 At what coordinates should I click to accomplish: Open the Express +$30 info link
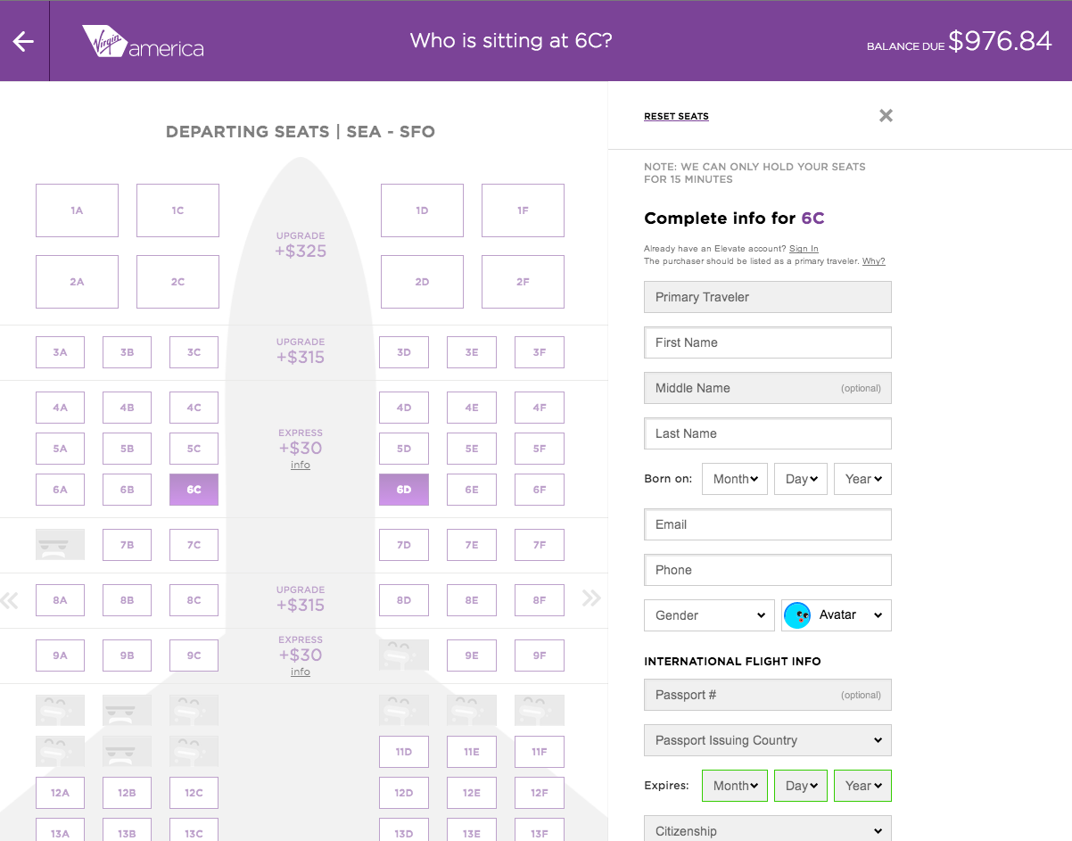pyautogui.click(x=301, y=465)
